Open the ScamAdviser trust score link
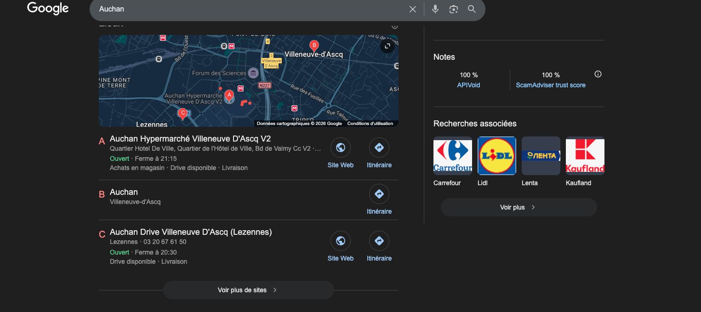This screenshot has width=701, height=312. pyautogui.click(x=551, y=85)
